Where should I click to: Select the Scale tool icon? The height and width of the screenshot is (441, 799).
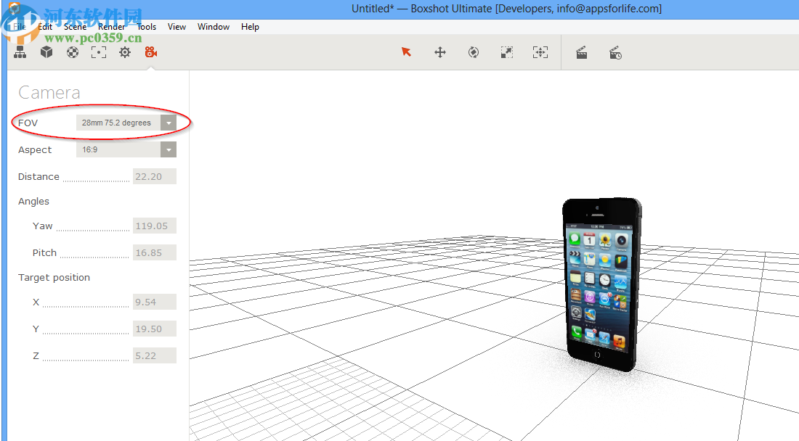point(507,52)
